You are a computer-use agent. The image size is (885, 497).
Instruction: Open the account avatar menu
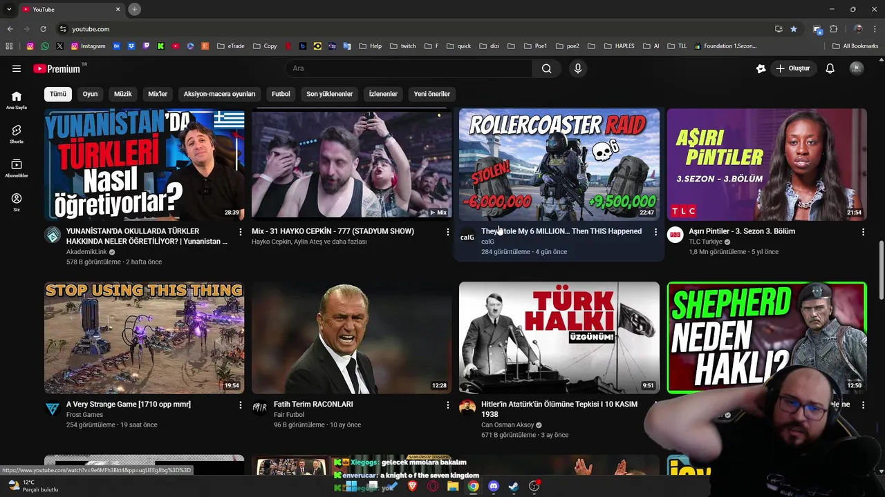click(857, 68)
